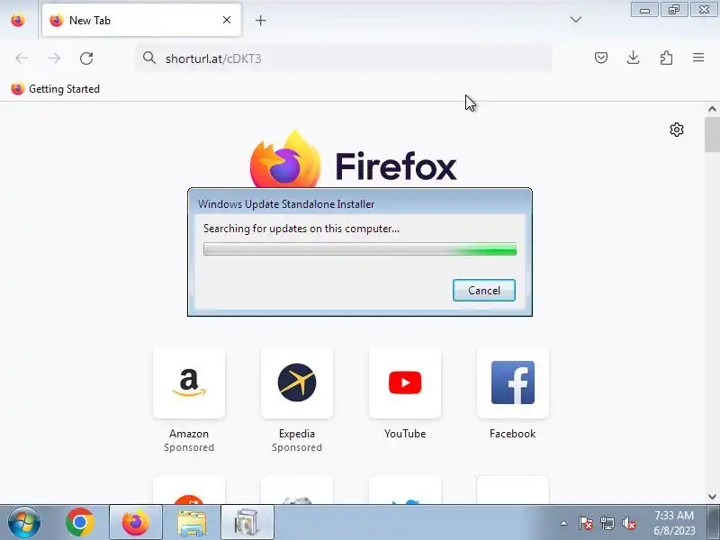This screenshot has width=720, height=540.
Task: Save page to Pocket icon
Action: [x=601, y=58]
